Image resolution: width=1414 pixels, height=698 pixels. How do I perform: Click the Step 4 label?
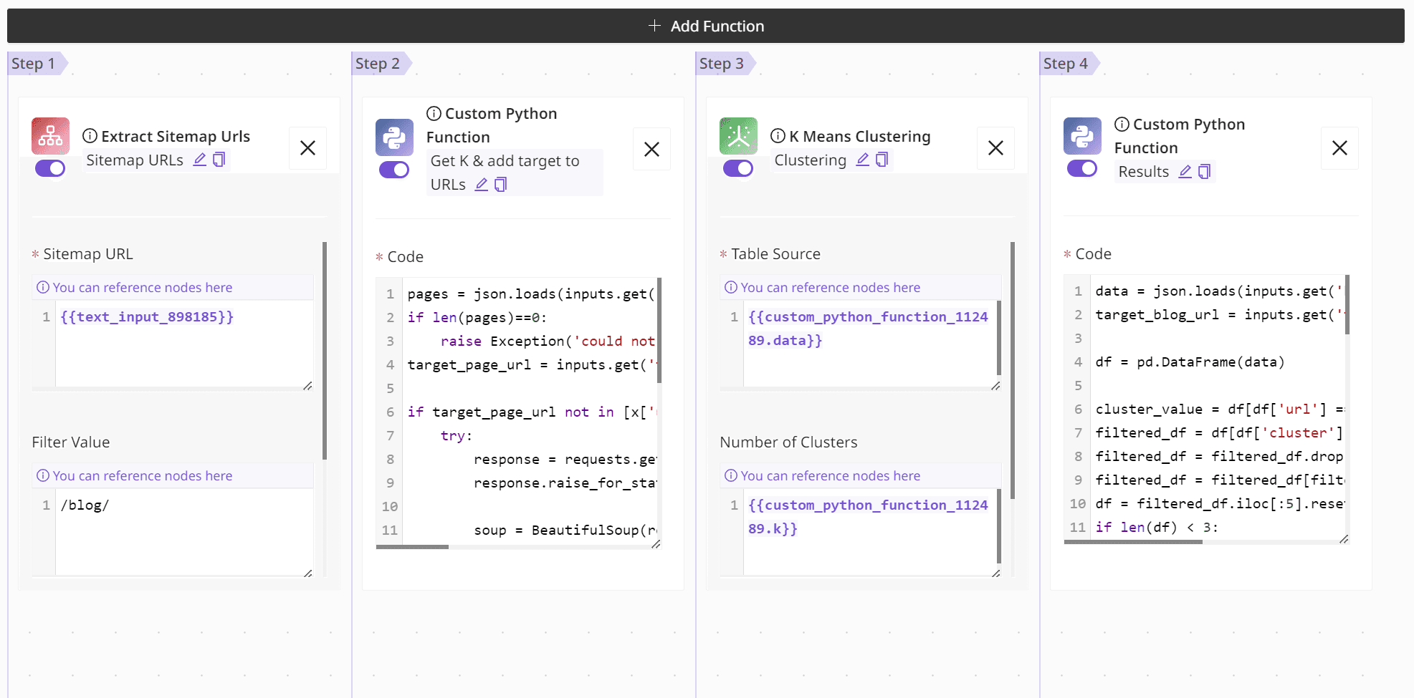click(x=1066, y=63)
